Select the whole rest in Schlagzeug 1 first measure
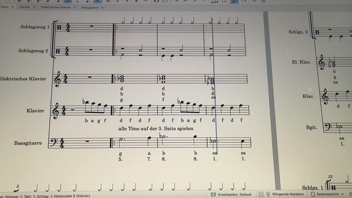Viewport: 352px width, 198px height. point(92,26)
